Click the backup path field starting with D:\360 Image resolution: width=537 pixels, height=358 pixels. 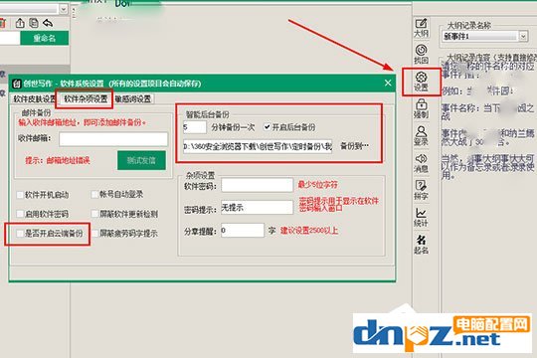click(258, 146)
